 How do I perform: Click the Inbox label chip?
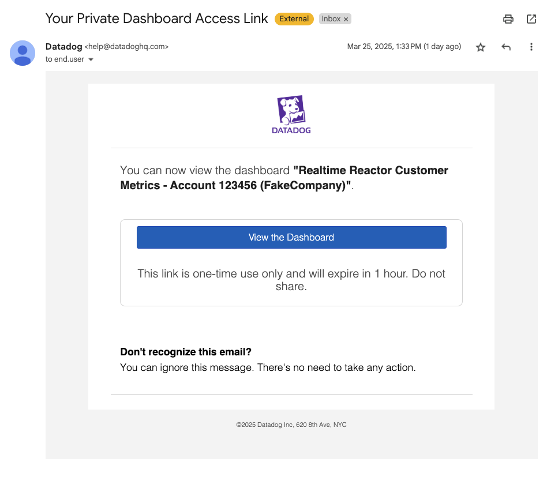point(331,19)
